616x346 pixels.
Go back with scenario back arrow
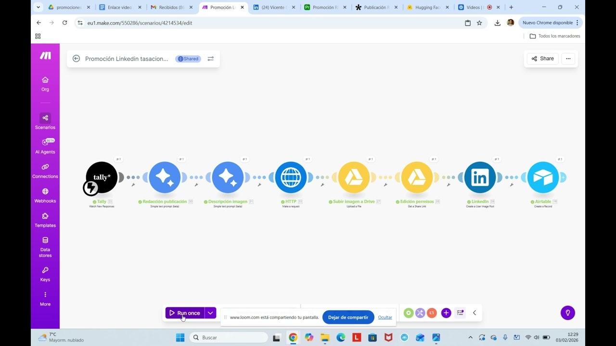coord(76,59)
